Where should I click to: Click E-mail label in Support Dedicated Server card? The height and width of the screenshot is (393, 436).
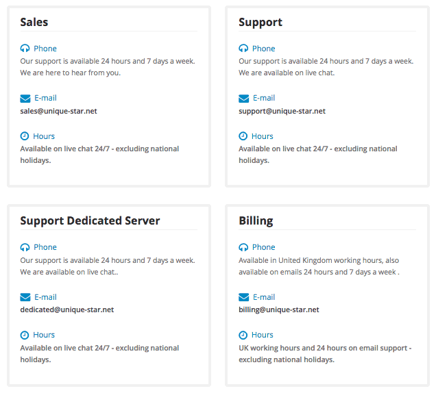click(x=45, y=297)
